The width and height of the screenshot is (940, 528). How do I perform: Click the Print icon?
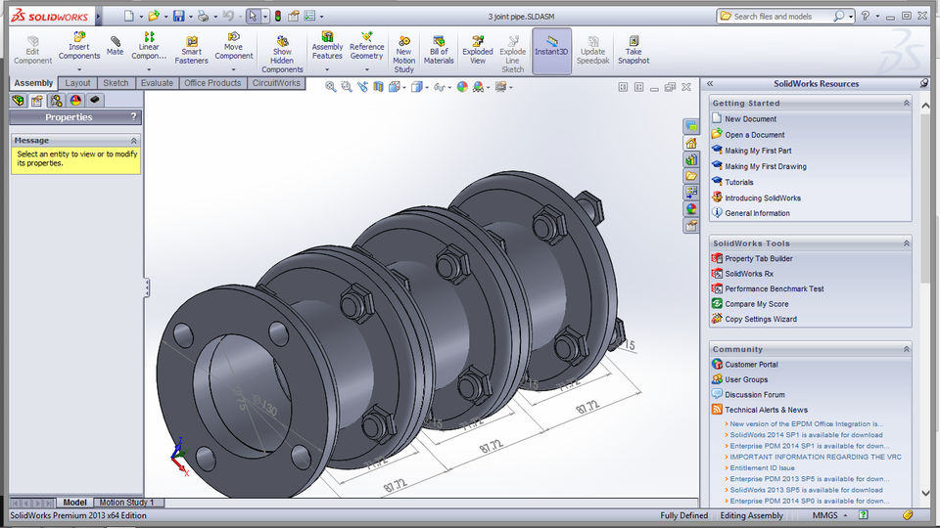tap(204, 17)
